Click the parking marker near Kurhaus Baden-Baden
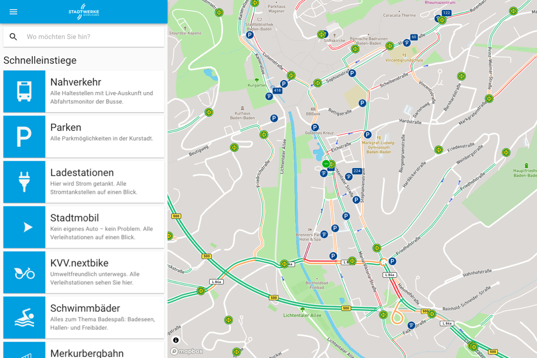Viewport: 537px width, 358px height. 274,118
